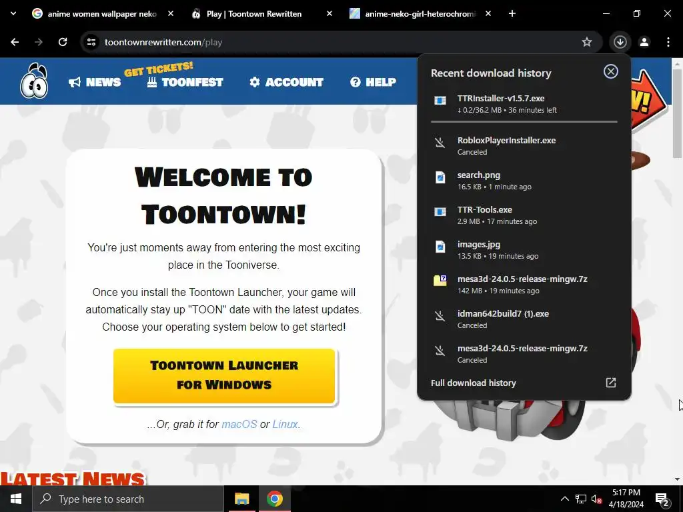Select the Play | Toontown Rewritten tab

[x=261, y=13]
